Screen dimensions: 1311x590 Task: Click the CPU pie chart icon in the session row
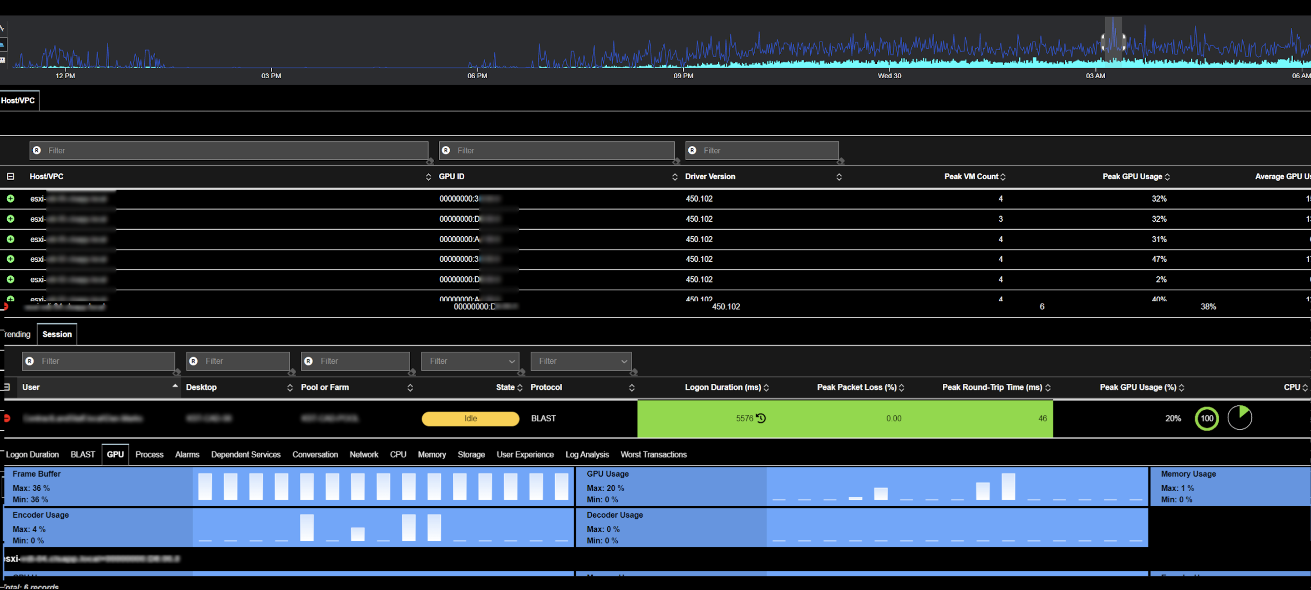pyautogui.click(x=1240, y=418)
